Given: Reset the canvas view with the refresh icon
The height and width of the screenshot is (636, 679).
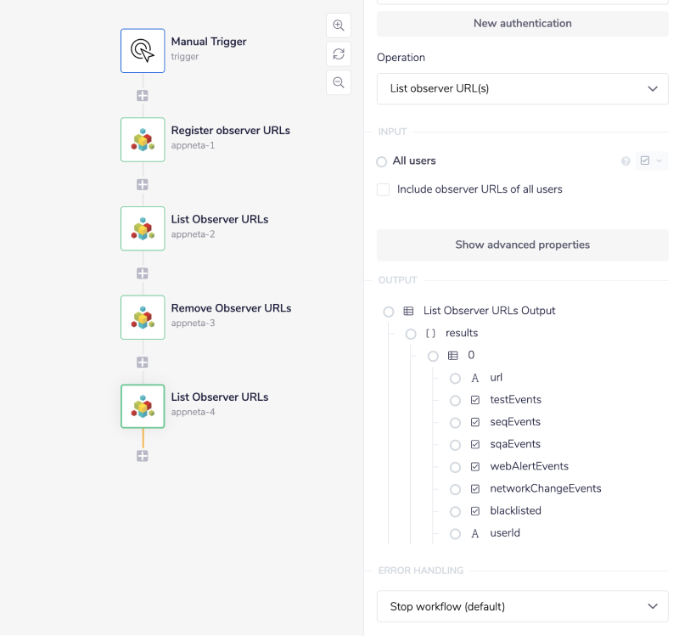Looking at the screenshot, I should tap(338, 53).
